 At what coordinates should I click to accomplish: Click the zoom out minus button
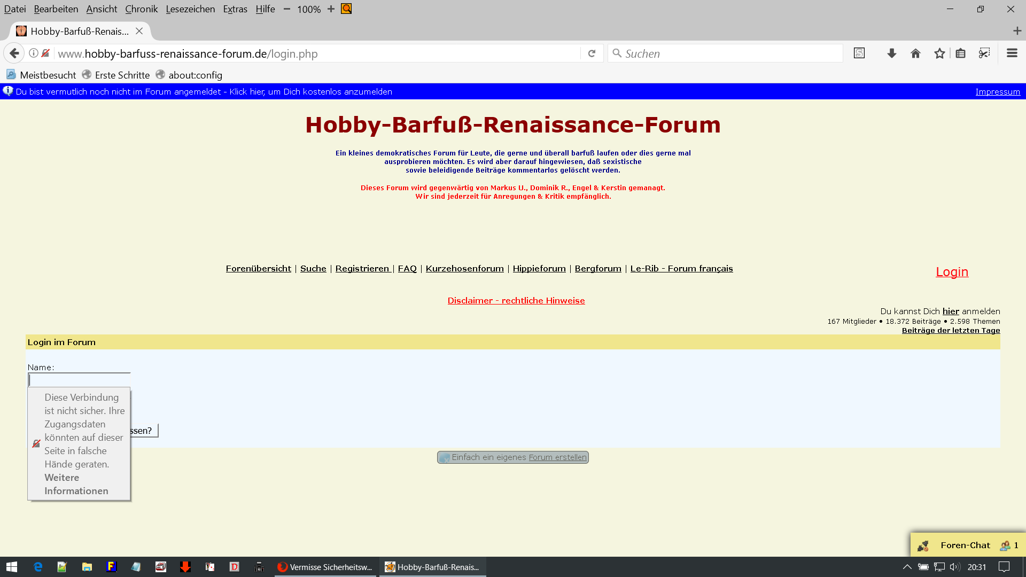[x=287, y=9]
